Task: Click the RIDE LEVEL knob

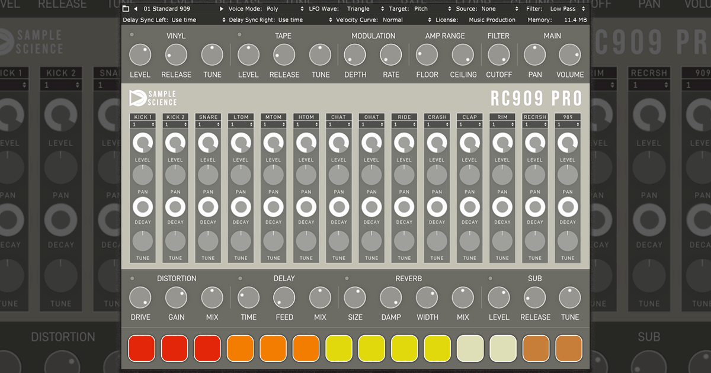Action: 404,144
